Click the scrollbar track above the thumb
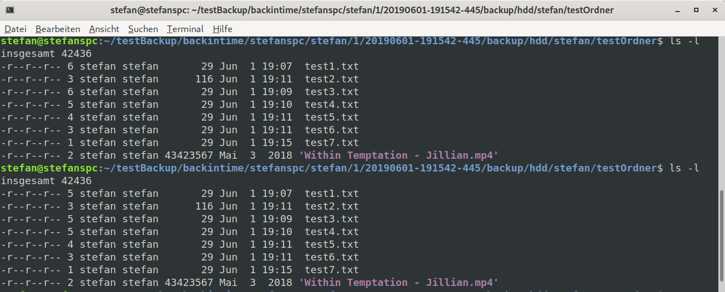The image size is (725, 292). click(x=721, y=113)
